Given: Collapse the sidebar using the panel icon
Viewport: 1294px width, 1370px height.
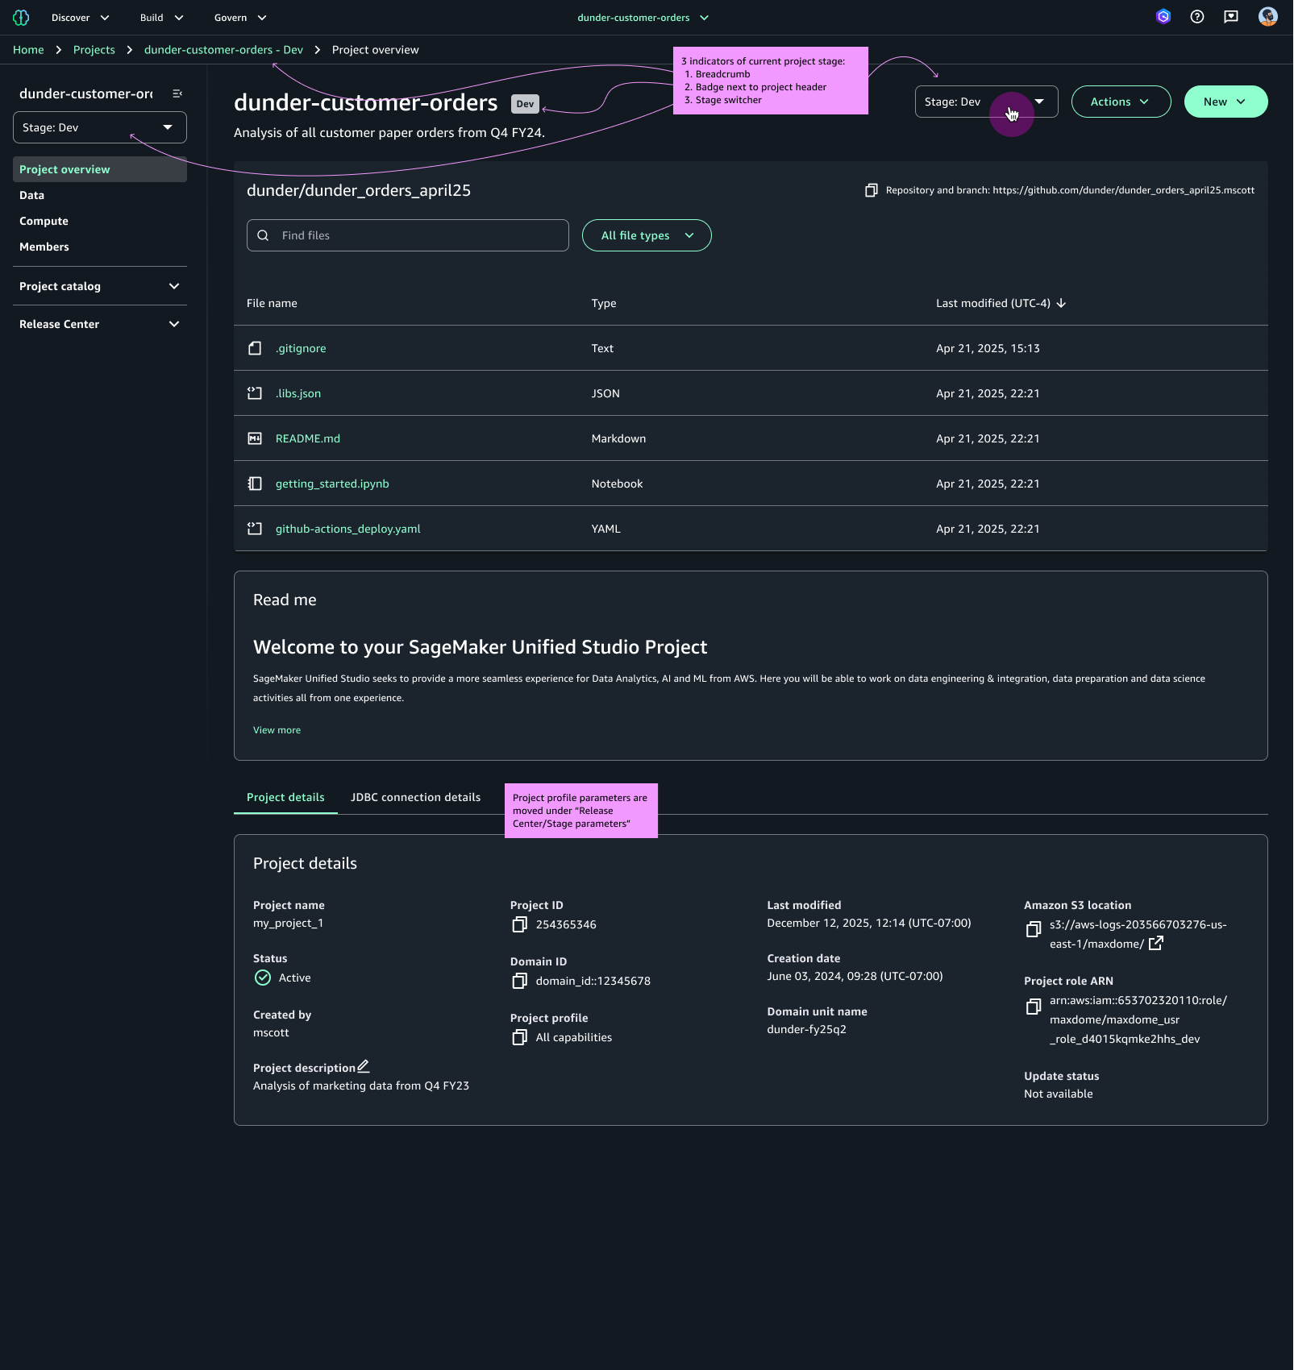Looking at the screenshot, I should tap(177, 93).
